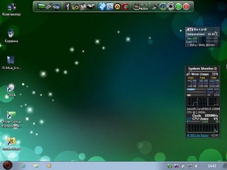Follow the copyright link in System Monitor II
This screenshot has height=170, width=227.
click(197, 135)
